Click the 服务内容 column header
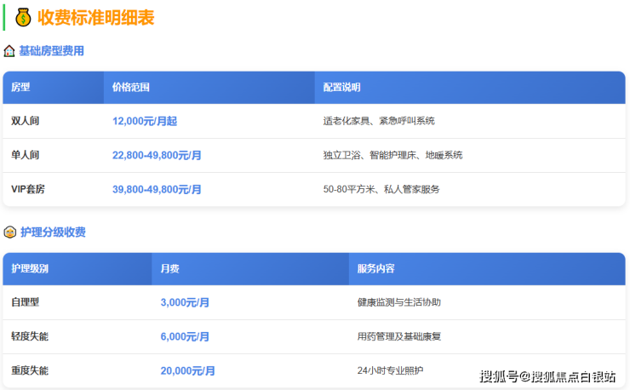 (x=375, y=268)
